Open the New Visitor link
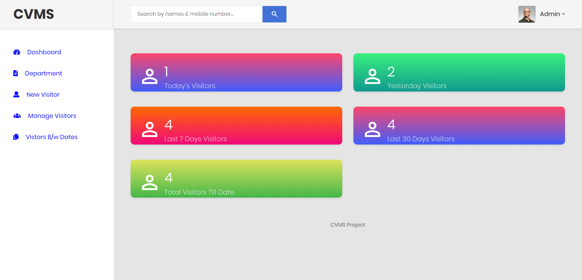 (43, 94)
